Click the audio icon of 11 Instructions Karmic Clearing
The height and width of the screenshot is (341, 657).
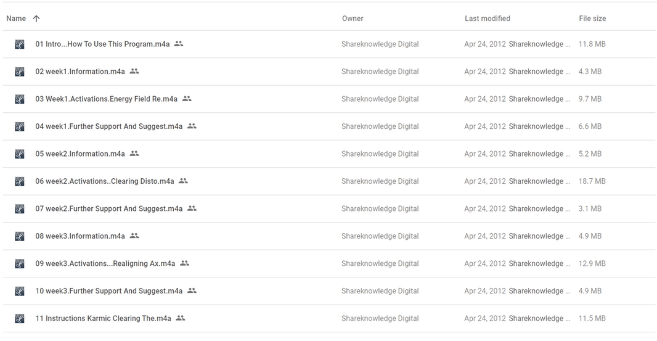19,318
